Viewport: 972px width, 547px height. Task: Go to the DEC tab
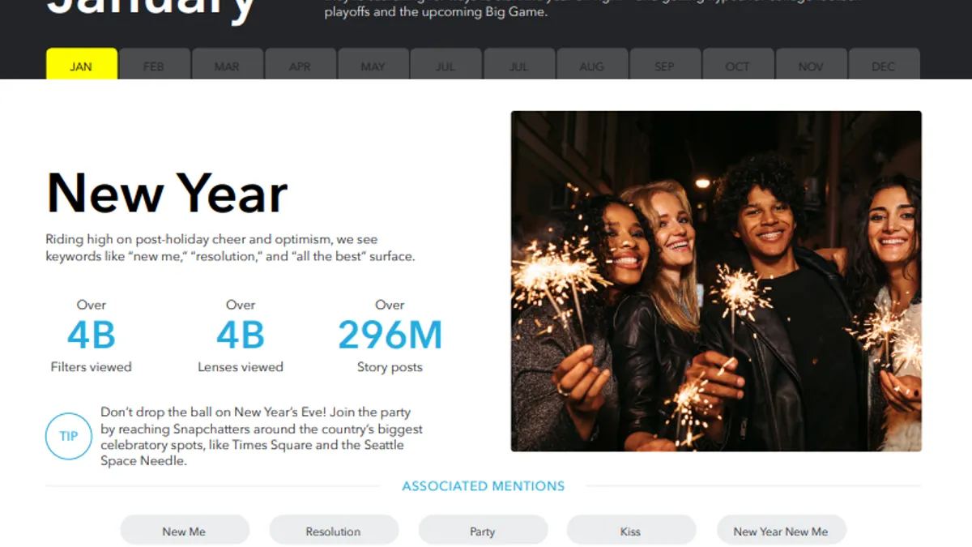click(884, 64)
